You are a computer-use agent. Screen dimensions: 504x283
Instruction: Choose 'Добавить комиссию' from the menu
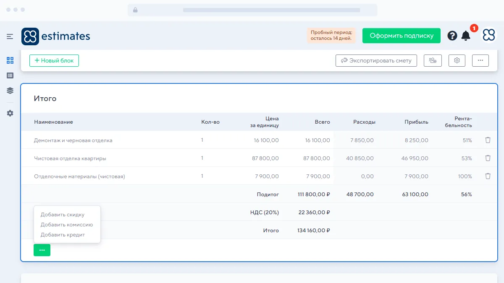67,225
